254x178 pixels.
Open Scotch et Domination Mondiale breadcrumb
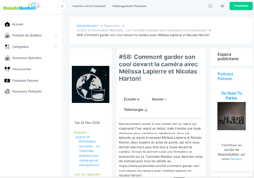tap(142, 30)
